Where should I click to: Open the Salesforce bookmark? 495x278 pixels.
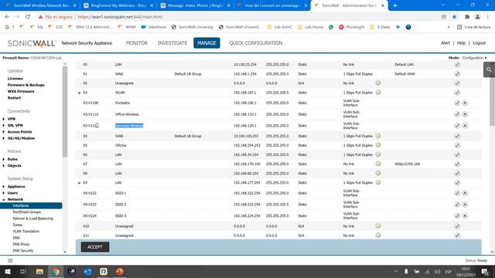pos(153,27)
